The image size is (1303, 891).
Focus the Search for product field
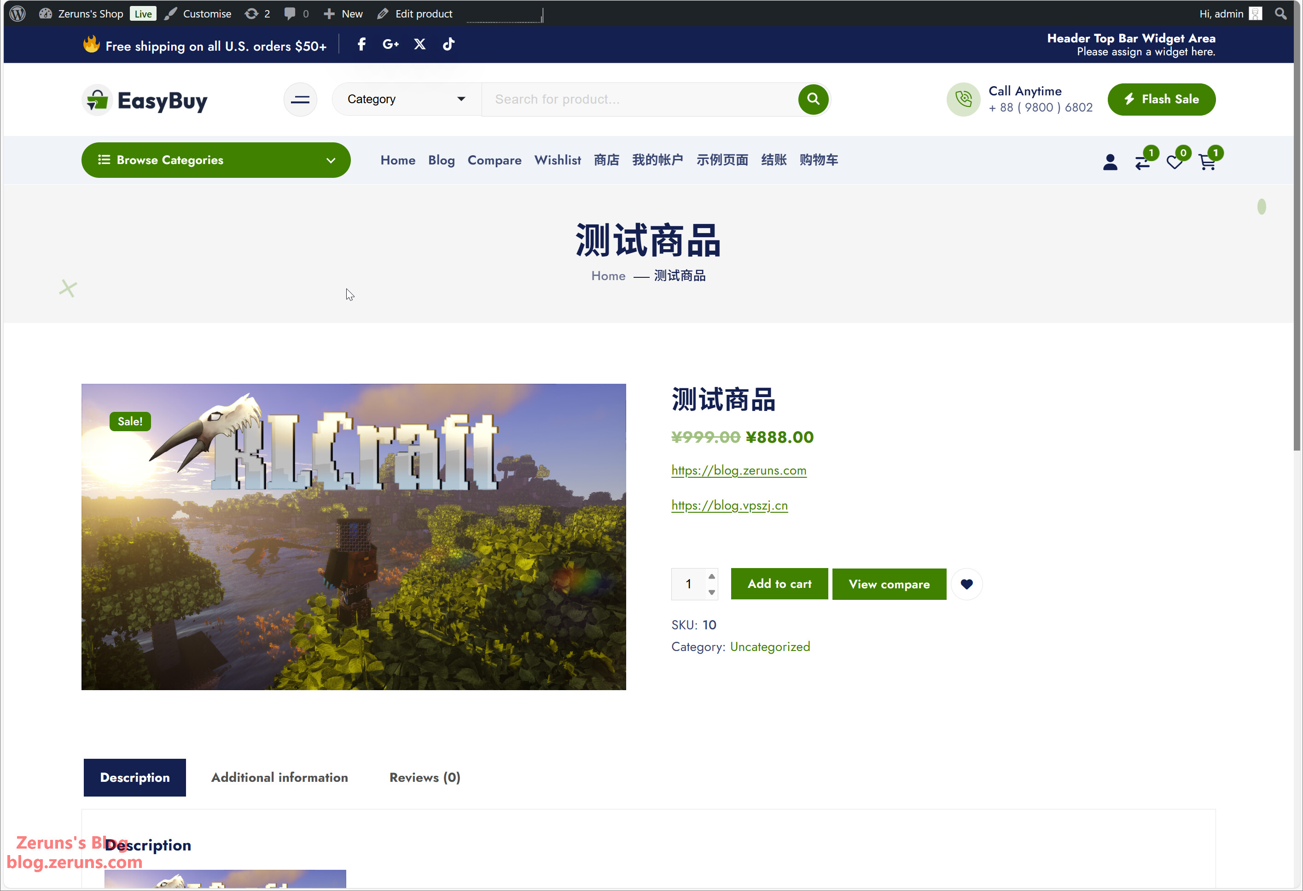coord(639,100)
